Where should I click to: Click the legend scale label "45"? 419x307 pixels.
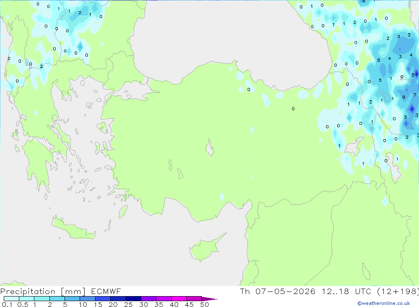point(189,304)
